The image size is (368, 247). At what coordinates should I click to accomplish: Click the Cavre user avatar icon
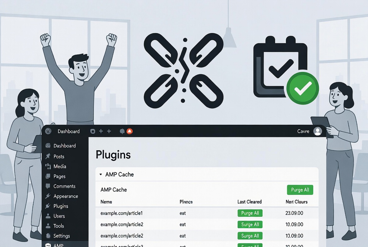[x=318, y=131]
